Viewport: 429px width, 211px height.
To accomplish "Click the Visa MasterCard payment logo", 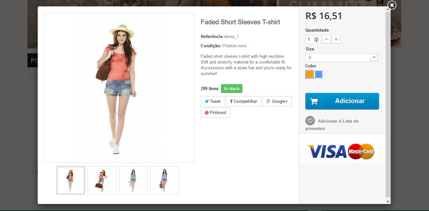I will click(x=340, y=152).
